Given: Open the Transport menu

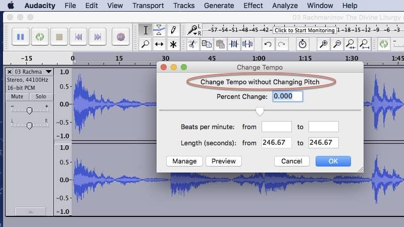Looking at the screenshot, I should pyautogui.click(x=148, y=6).
